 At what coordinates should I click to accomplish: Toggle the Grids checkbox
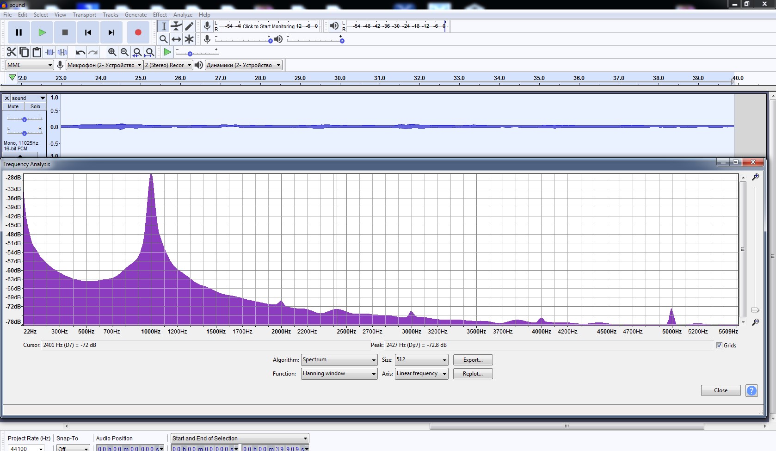pyautogui.click(x=719, y=345)
